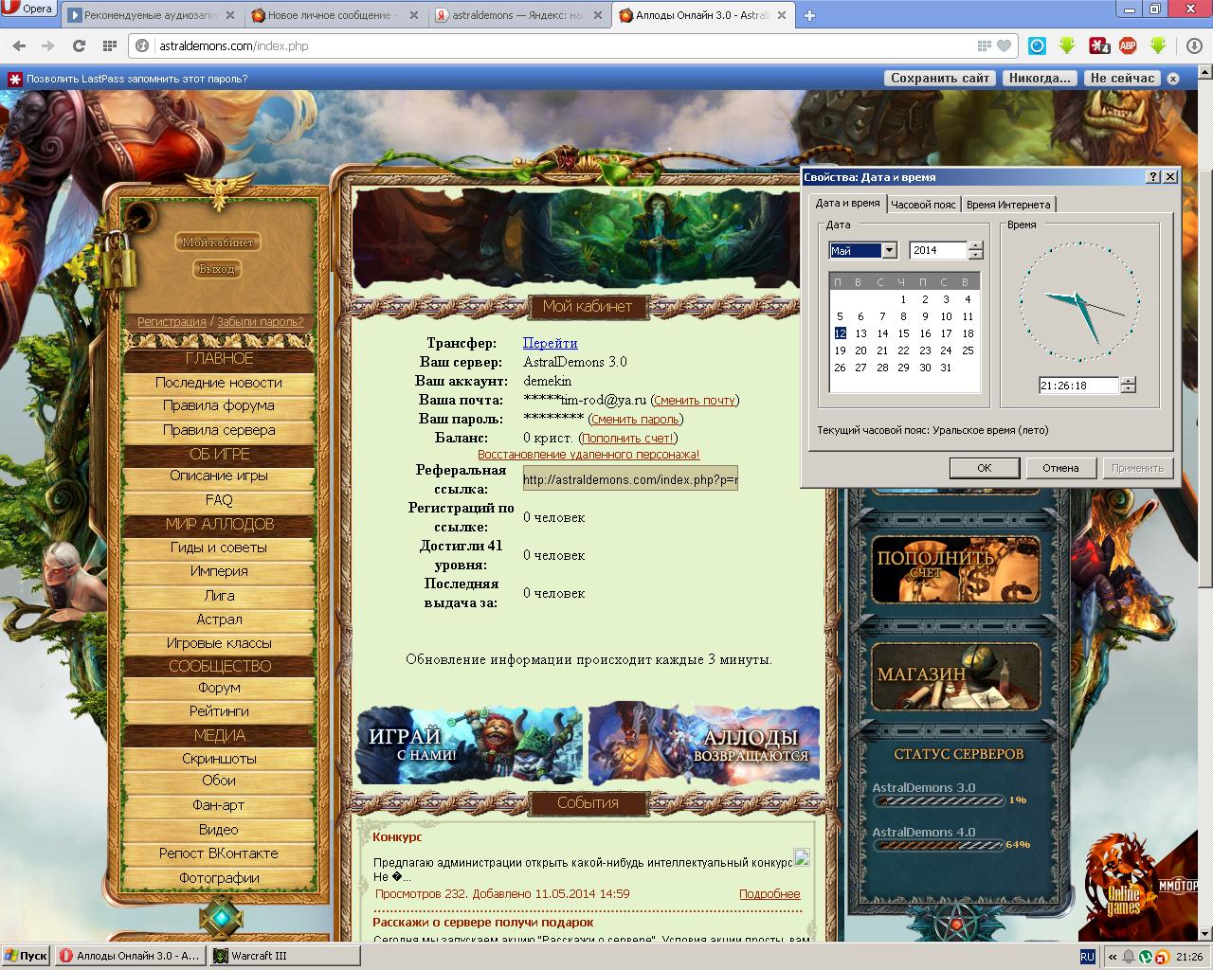This screenshot has width=1213, height=970.
Task: Follow the 'Перейти' transfer link
Action: click(x=550, y=343)
